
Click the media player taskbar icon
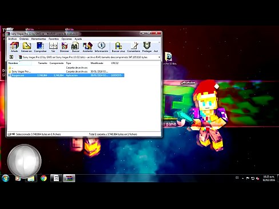click(x=18, y=178)
